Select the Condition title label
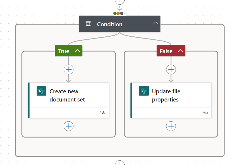The height and width of the screenshot is (165, 240). 109,24
